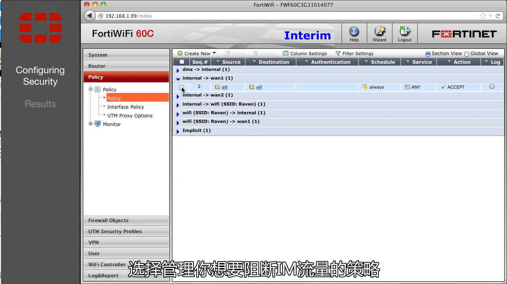
Task: Open the Firewall Objects menu section
Action: pyautogui.click(x=126, y=220)
